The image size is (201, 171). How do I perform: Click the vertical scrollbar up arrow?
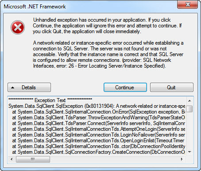pos(189,101)
